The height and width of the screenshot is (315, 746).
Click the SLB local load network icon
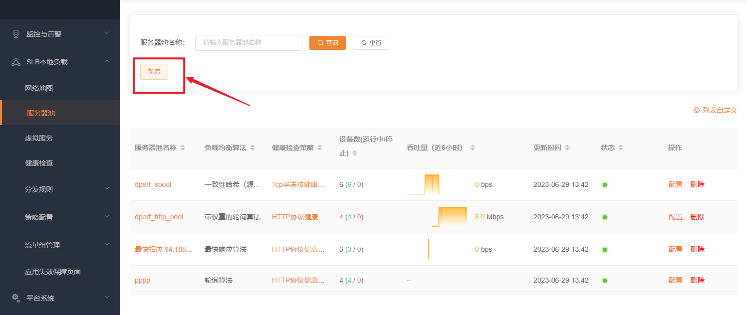(16, 62)
